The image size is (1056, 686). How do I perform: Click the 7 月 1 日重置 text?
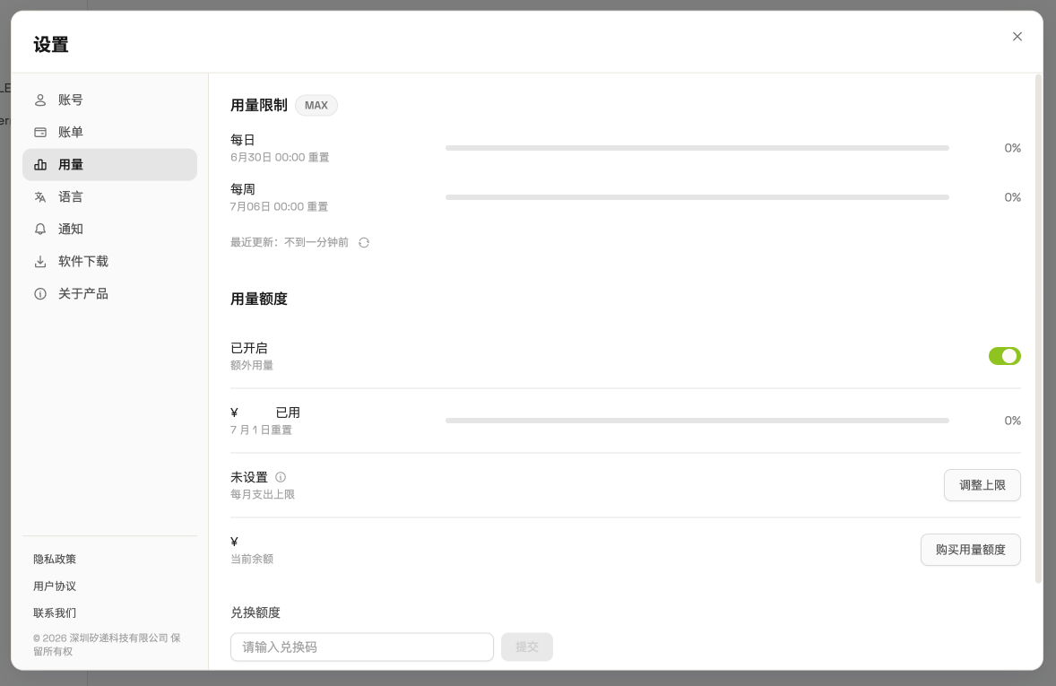[261, 430]
